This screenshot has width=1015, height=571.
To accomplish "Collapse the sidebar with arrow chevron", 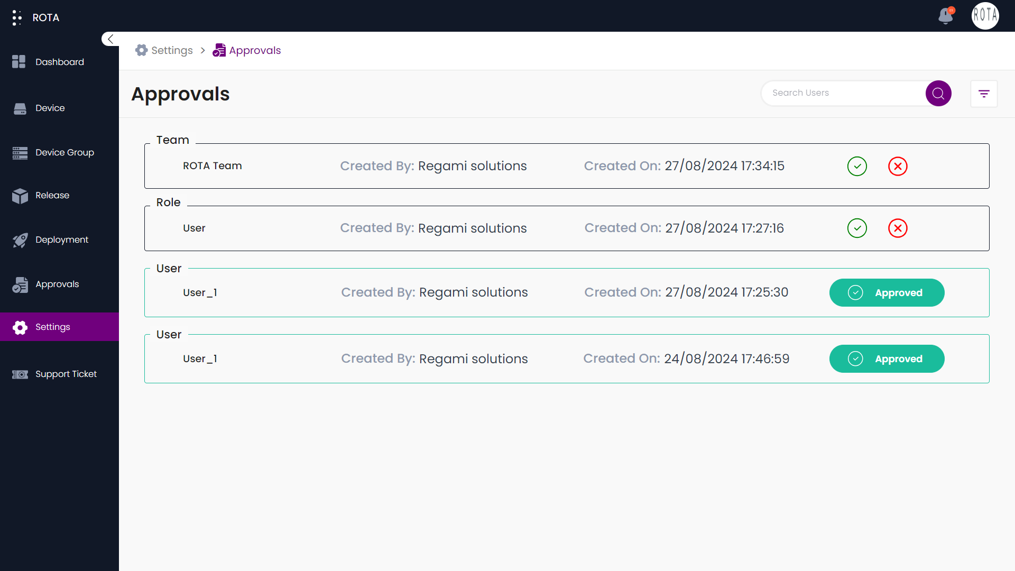I will point(110,39).
